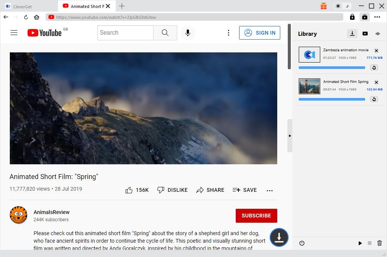This screenshot has width=387, height=257.
Task: Collapse the Library side panel arrow
Action: [x=290, y=136]
